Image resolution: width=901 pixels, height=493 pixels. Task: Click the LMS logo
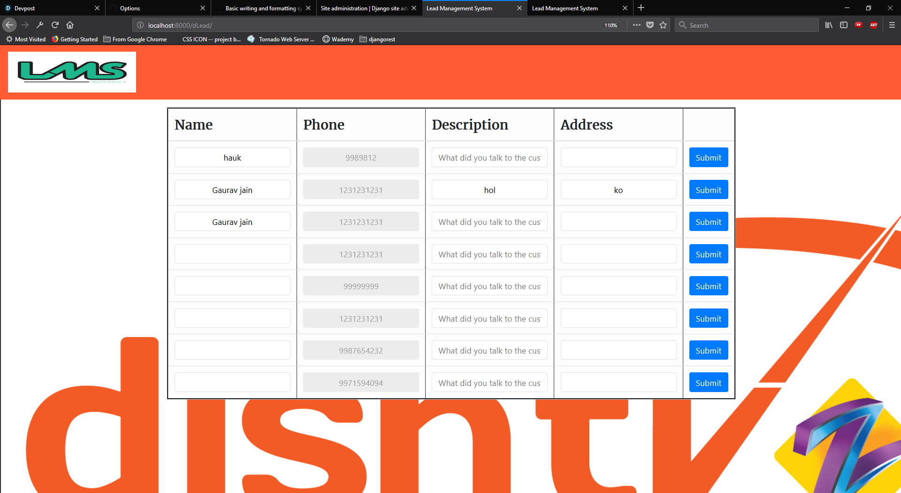[72, 72]
